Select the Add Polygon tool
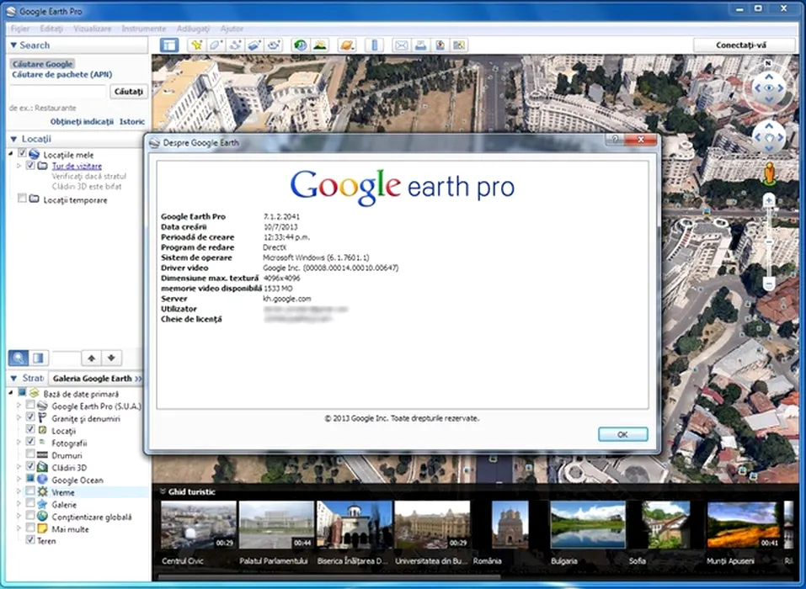This screenshot has width=806, height=589. (216, 45)
